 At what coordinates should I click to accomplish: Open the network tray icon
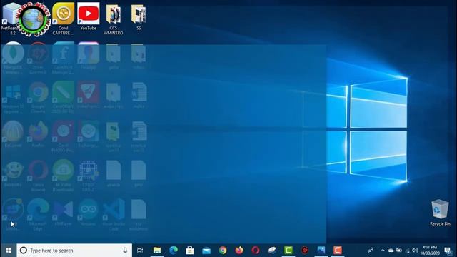click(408, 251)
